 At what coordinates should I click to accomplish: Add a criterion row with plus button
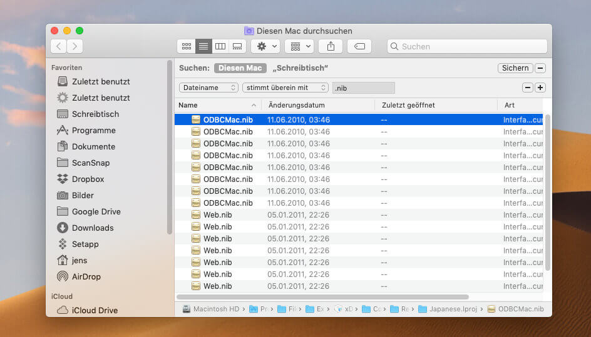click(x=540, y=88)
